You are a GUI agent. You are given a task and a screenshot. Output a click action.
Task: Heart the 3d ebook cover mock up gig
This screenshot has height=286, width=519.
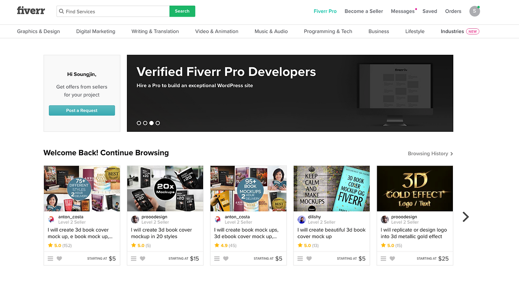click(x=226, y=258)
